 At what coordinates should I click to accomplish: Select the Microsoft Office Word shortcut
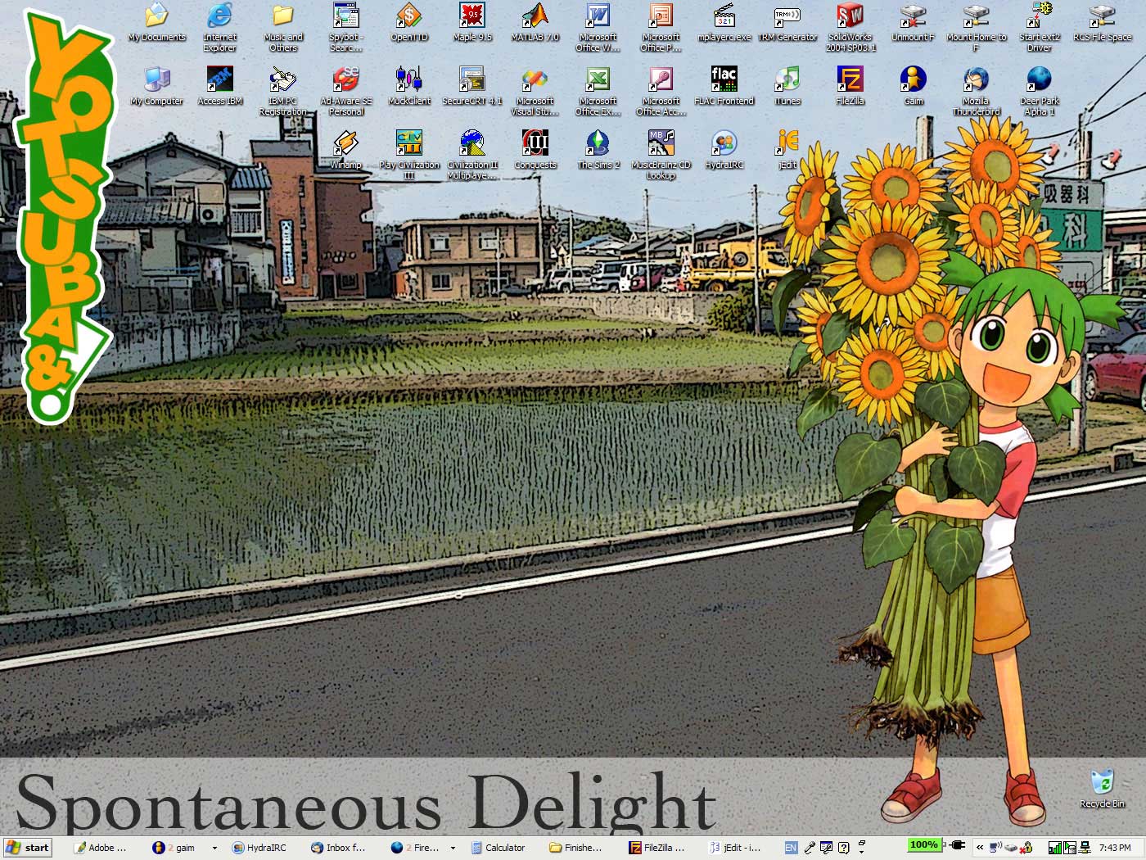tap(598, 27)
